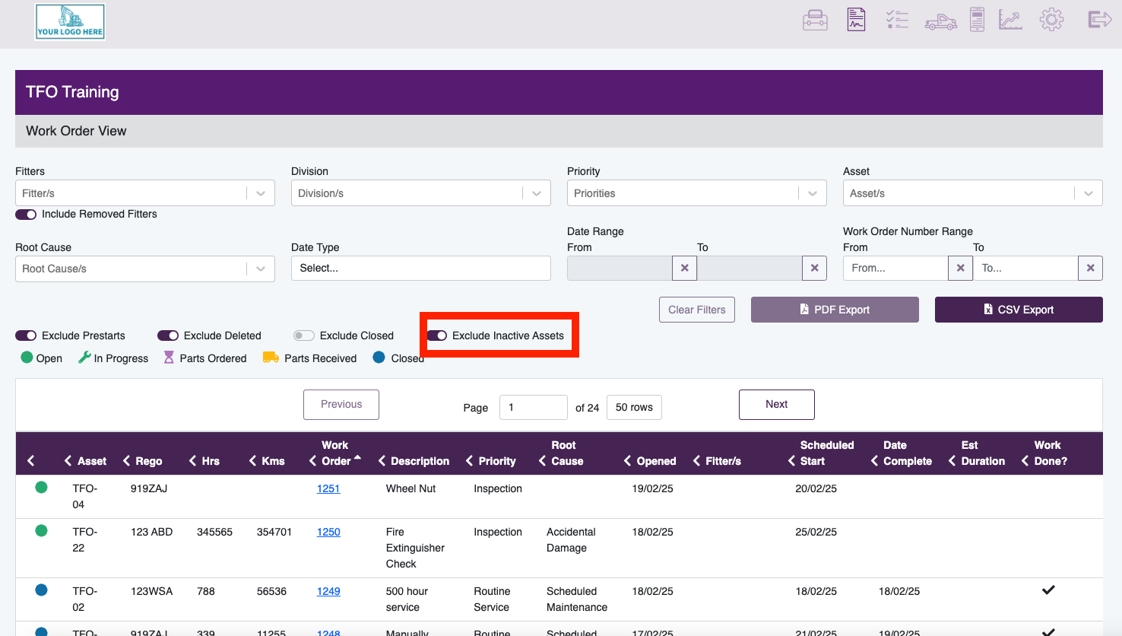Click the Parts Ordered hourglass legend icon
1122x636 pixels.
coord(169,358)
